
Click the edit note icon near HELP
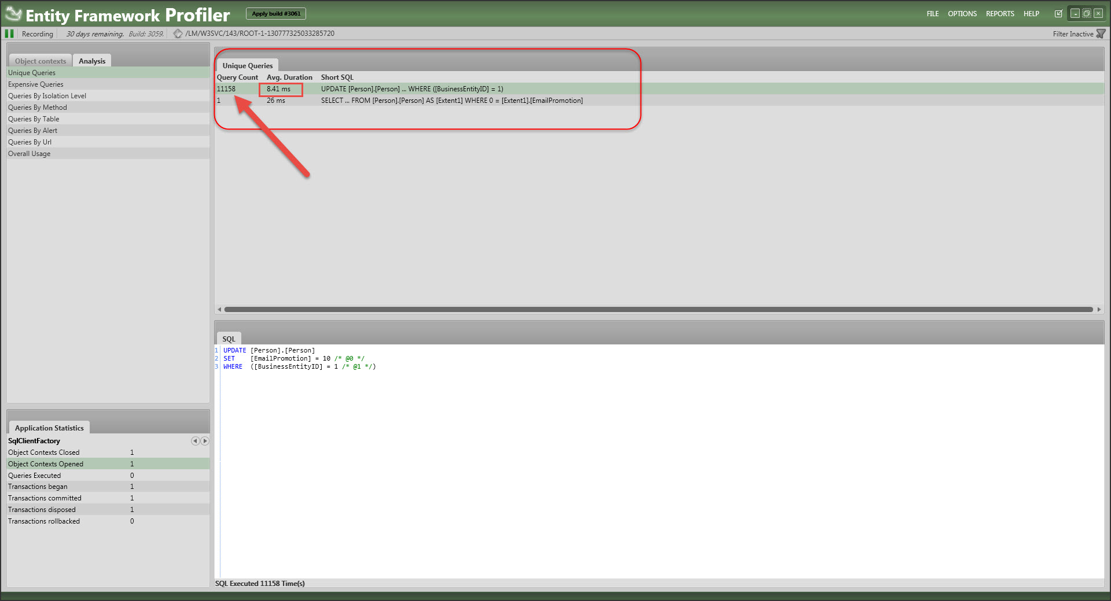[x=1058, y=14]
